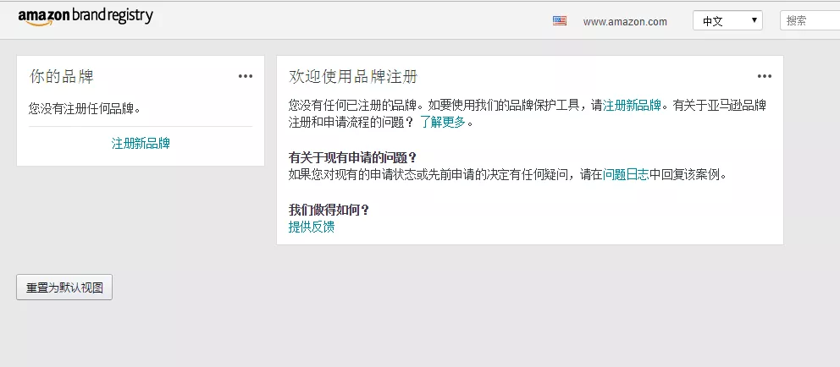Open the 问题日志 link
Screen dimensions: 840x367
point(627,174)
